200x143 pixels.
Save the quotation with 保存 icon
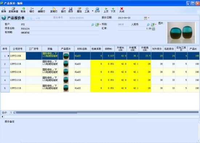click(x=71, y=10)
